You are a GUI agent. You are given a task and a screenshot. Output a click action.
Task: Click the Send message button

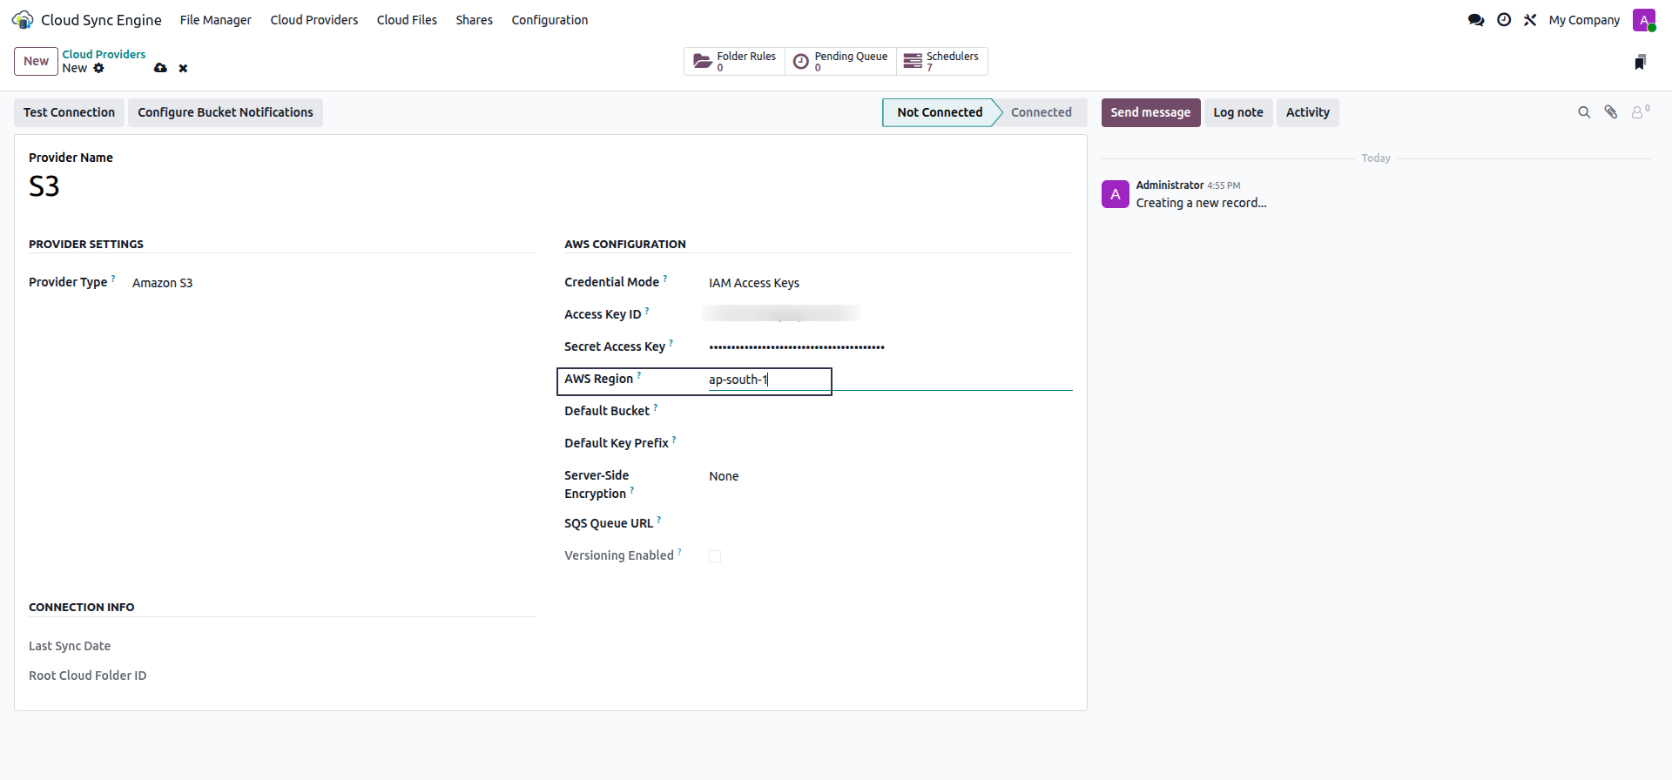[x=1150, y=112]
